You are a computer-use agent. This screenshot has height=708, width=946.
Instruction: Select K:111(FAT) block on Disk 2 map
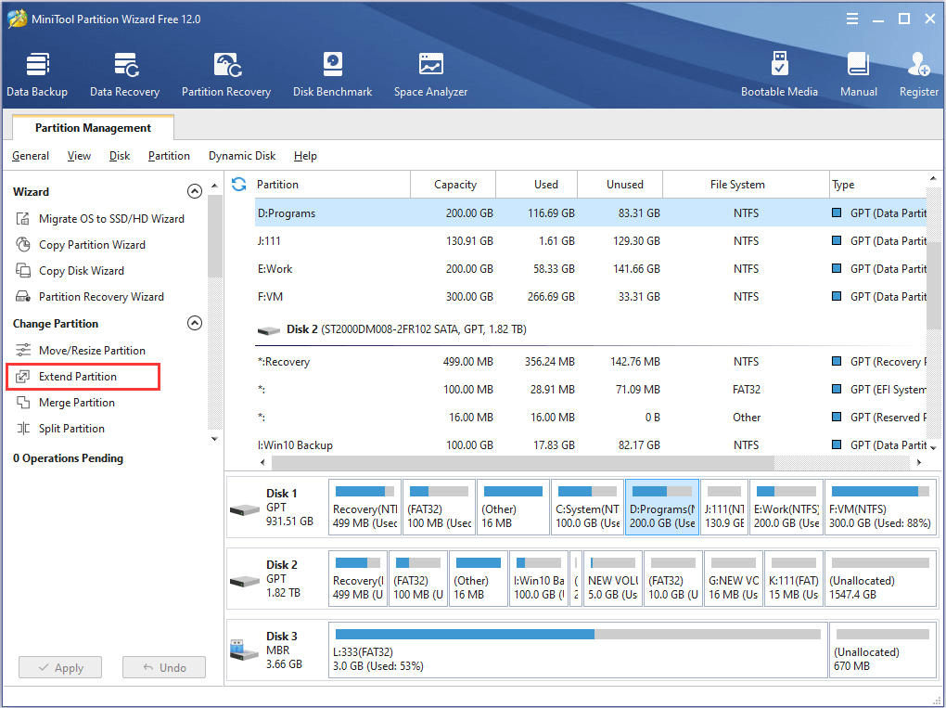point(793,578)
